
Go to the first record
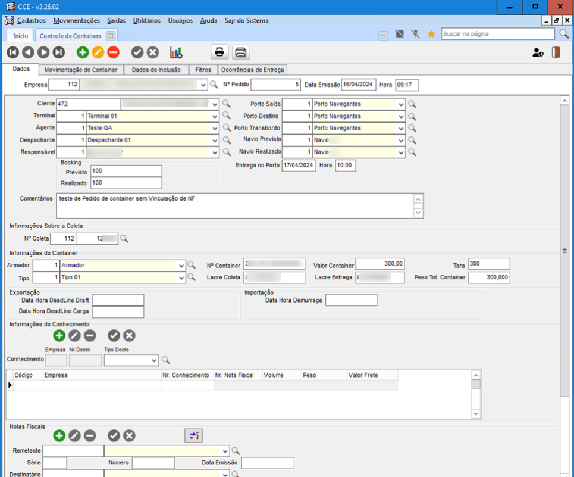(13, 52)
